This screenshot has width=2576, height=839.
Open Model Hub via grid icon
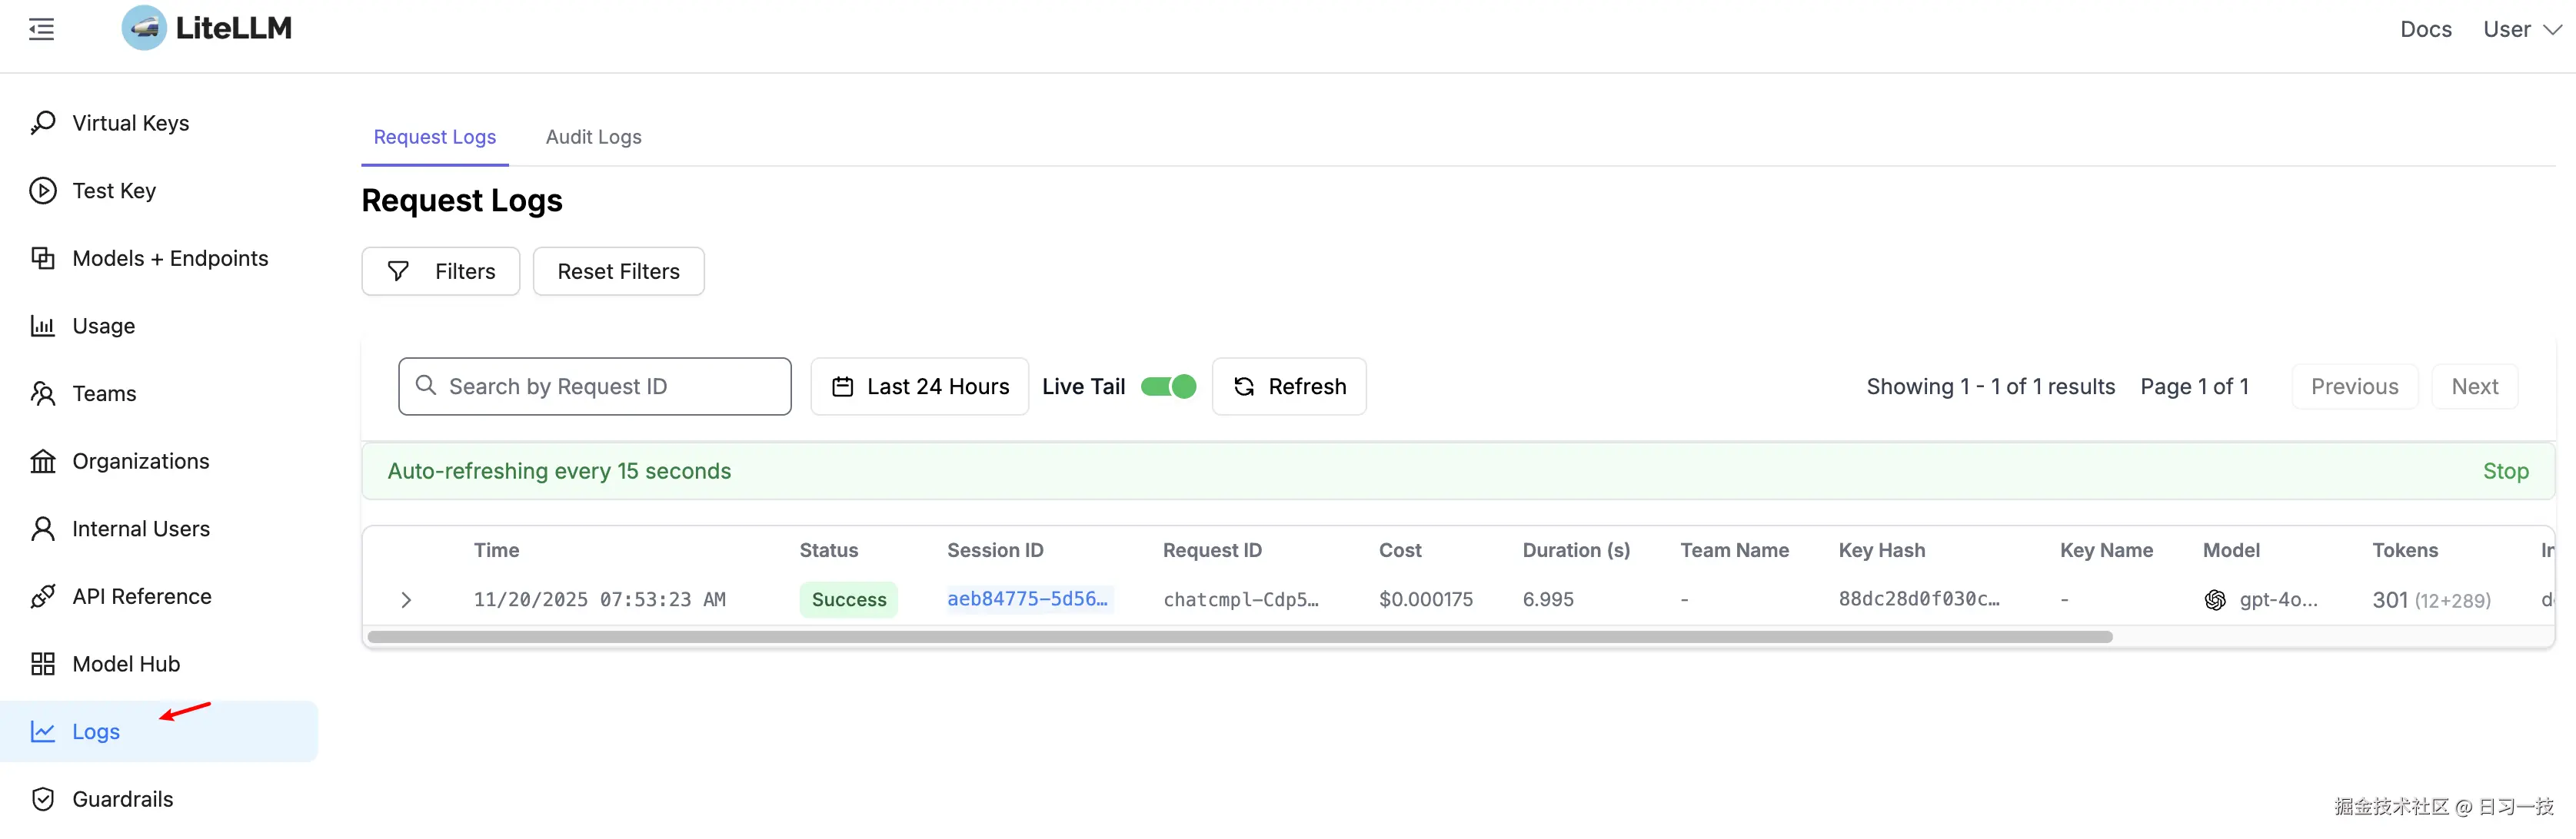[43, 664]
